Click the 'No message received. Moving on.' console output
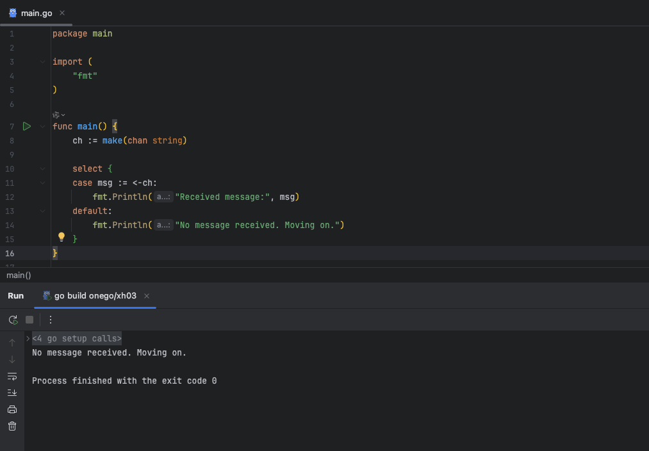The height and width of the screenshot is (451, 649). coord(110,352)
